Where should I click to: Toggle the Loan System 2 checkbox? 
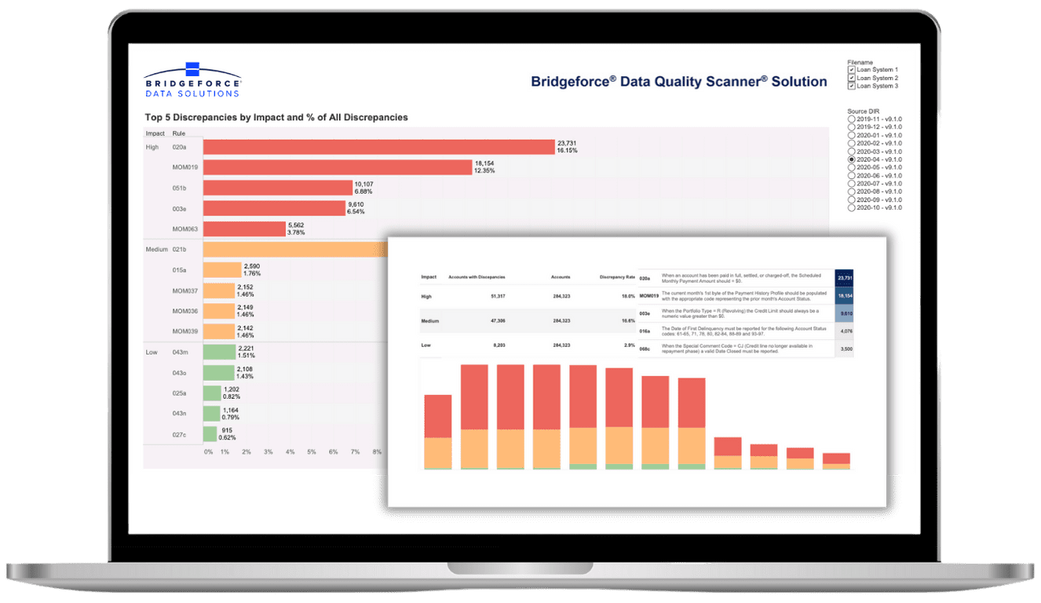pyautogui.click(x=852, y=78)
